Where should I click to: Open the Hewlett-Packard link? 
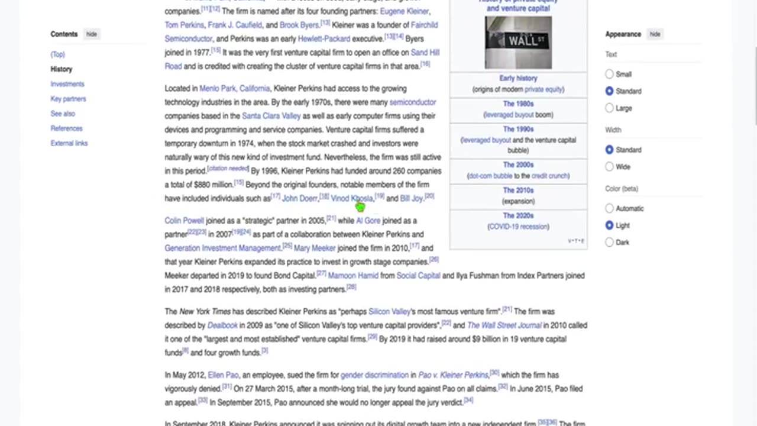(323, 38)
